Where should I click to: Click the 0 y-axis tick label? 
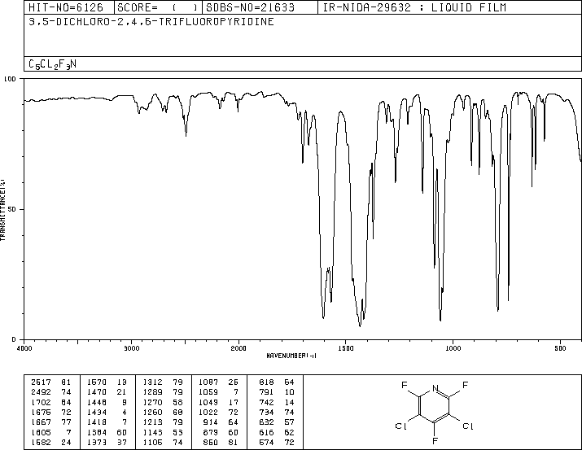14,339
